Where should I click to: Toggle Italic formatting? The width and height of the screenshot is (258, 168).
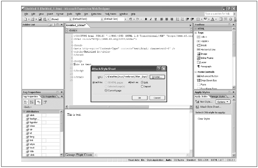(150, 19)
